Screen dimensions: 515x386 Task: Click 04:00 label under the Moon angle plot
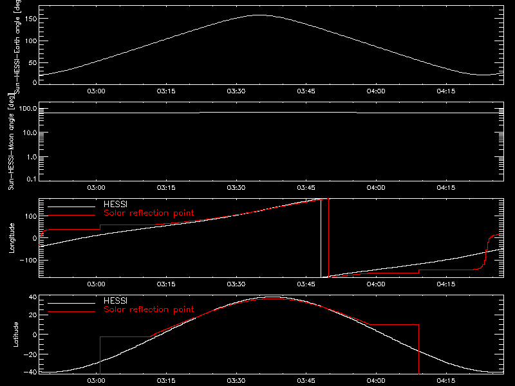pyautogui.click(x=376, y=188)
